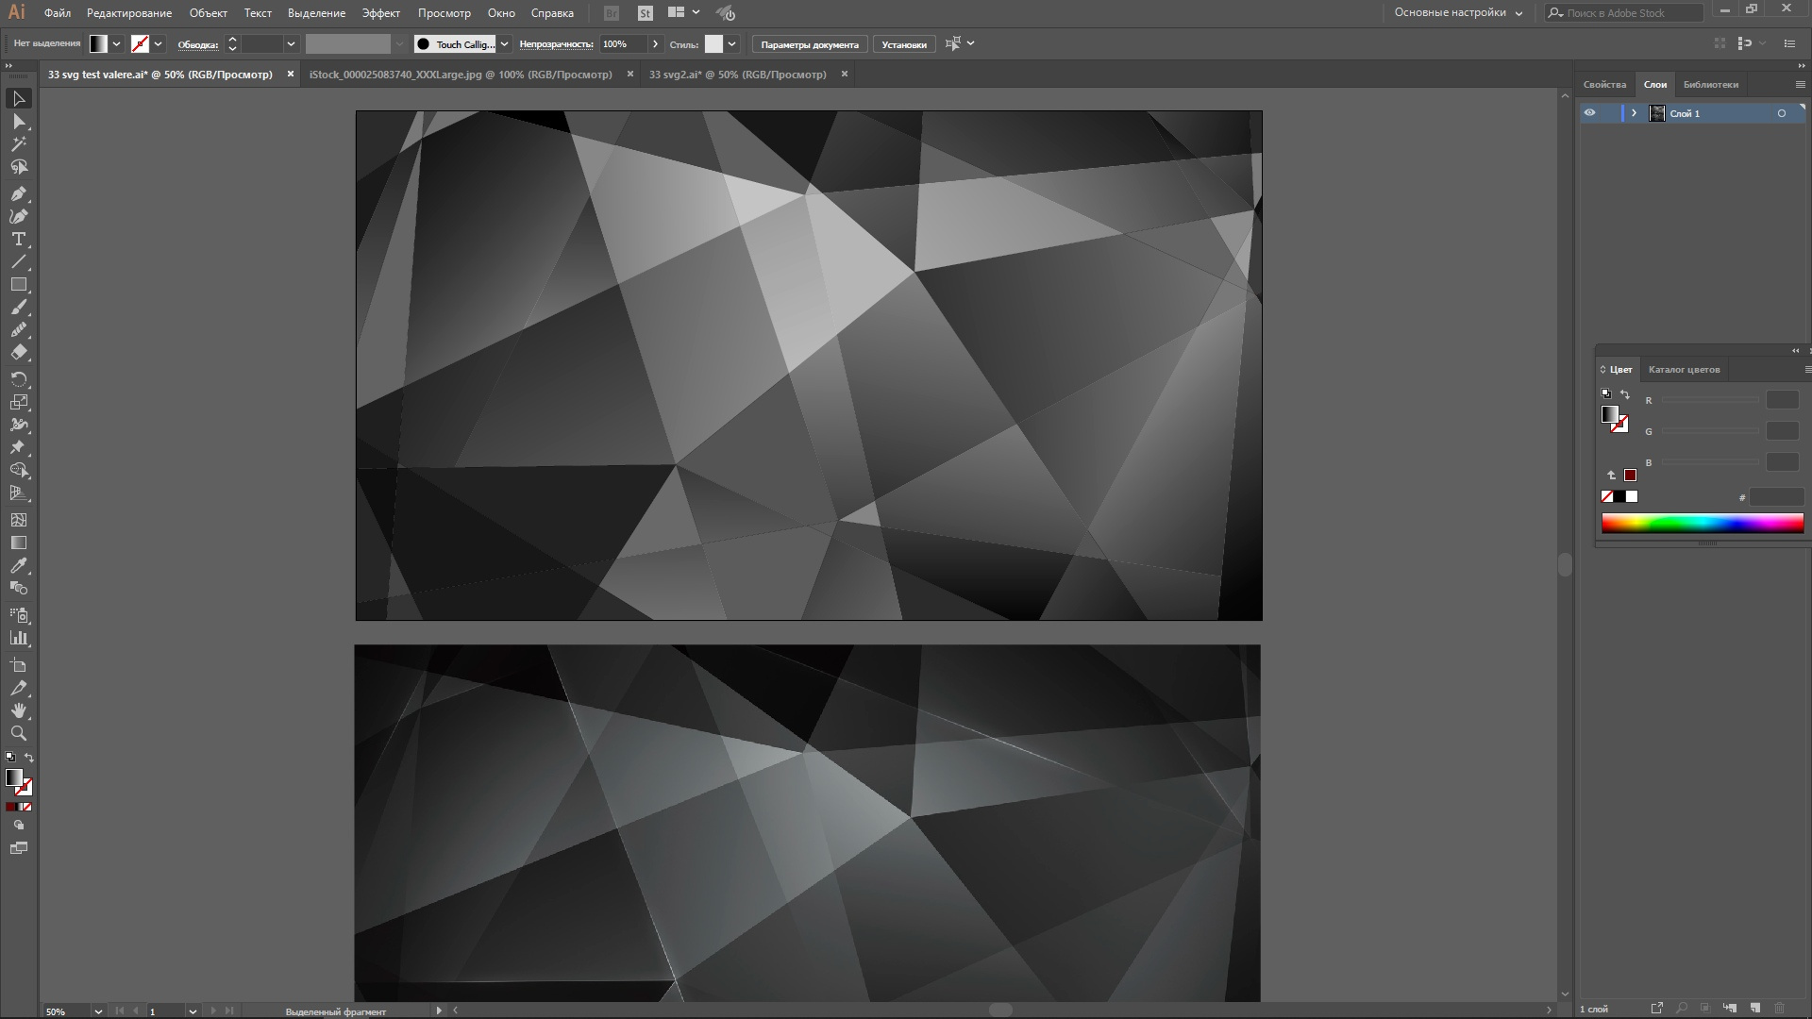Viewport: 1812px width, 1019px height.
Task: Click the dark red last-color swatch
Action: (x=1630, y=476)
